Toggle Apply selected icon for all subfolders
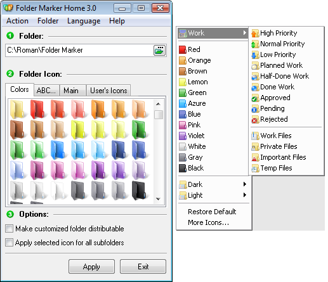Viewport: 328px width, 282px height. (x=10, y=243)
